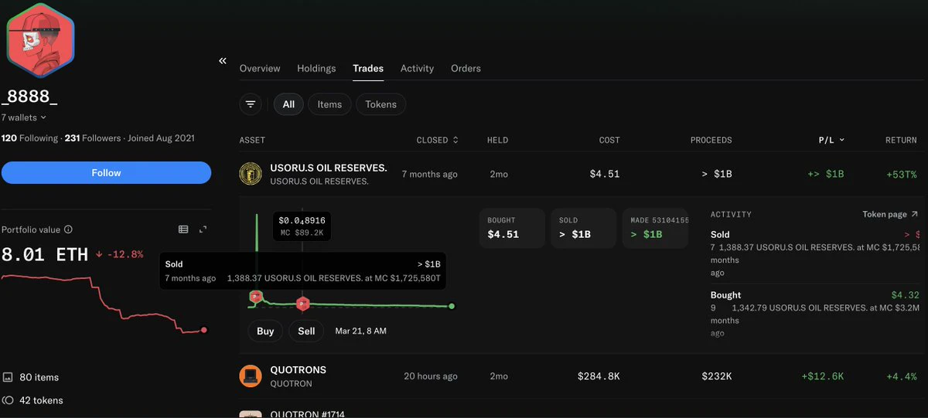Click the green endpoint dot on token chart
Image resolution: width=928 pixels, height=418 pixels.
coord(452,306)
